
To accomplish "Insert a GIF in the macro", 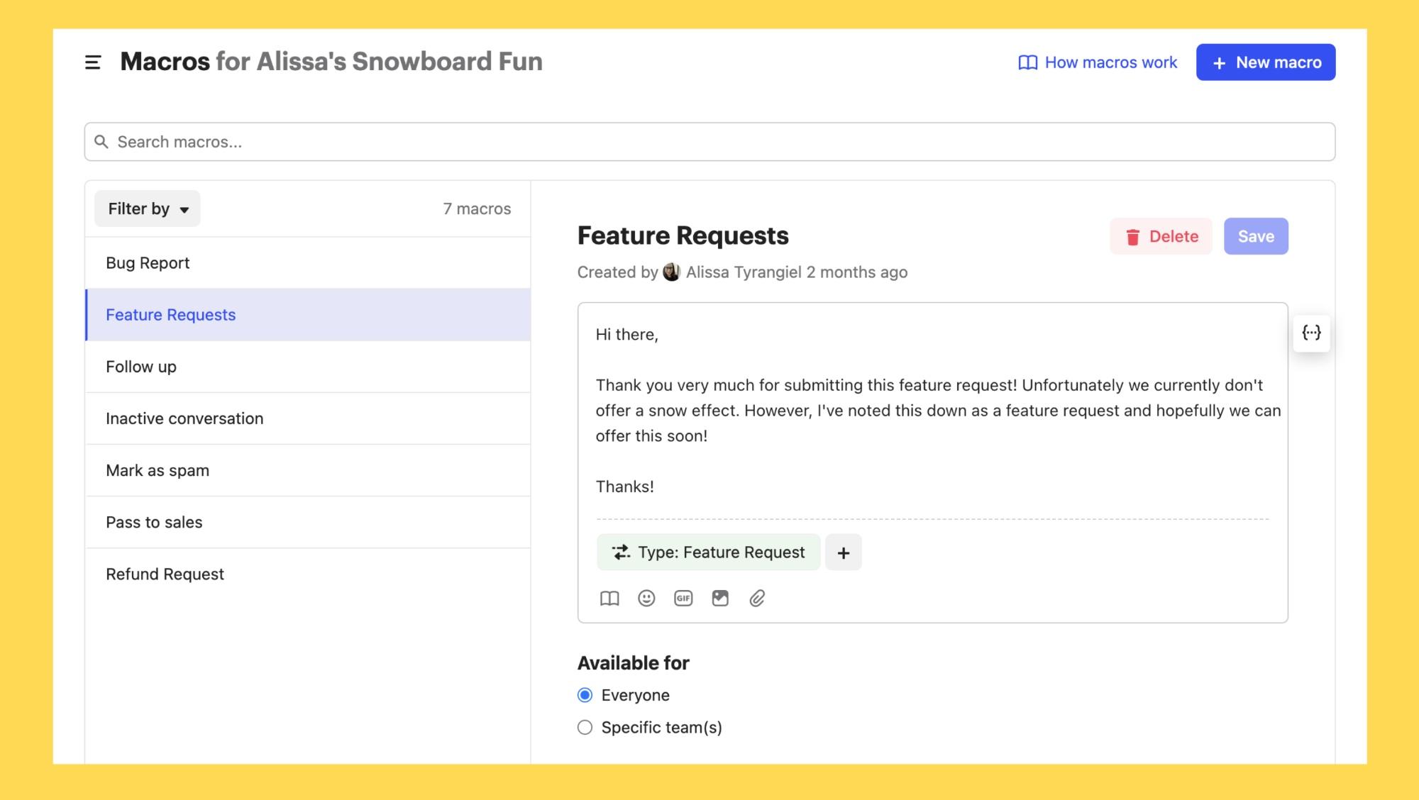I will (683, 599).
